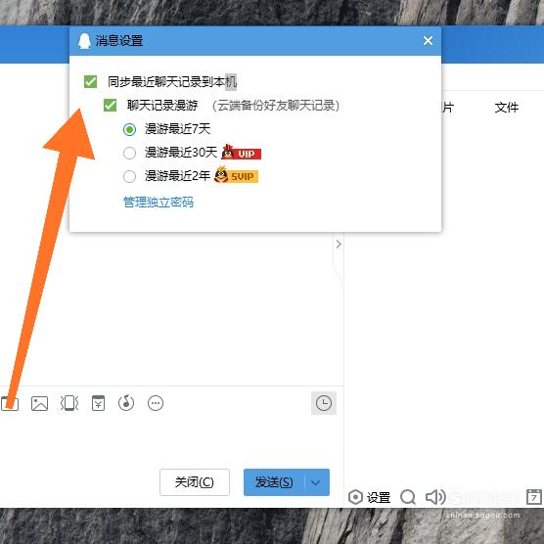Open more tools with the ellipsis icon

(156, 403)
